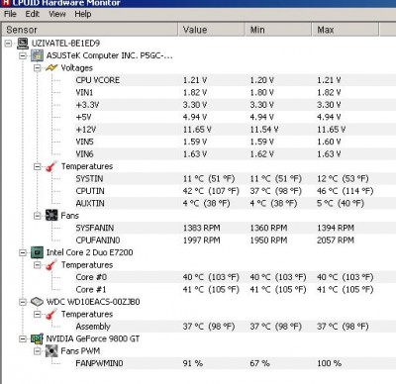The width and height of the screenshot is (396, 384).
Task: Open the File menu
Action: click(10, 14)
